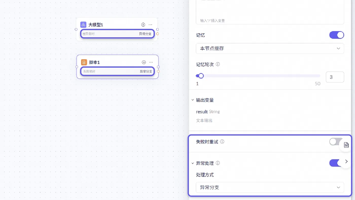This screenshot has height=200, width=355.
Task: Click the 记忆轮次 number field showing 3
Action: tap(335, 77)
